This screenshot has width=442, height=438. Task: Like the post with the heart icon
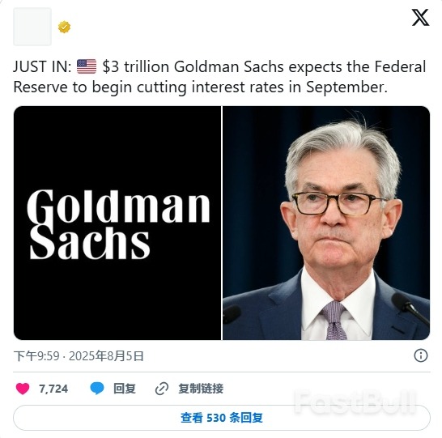click(x=23, y=389)
